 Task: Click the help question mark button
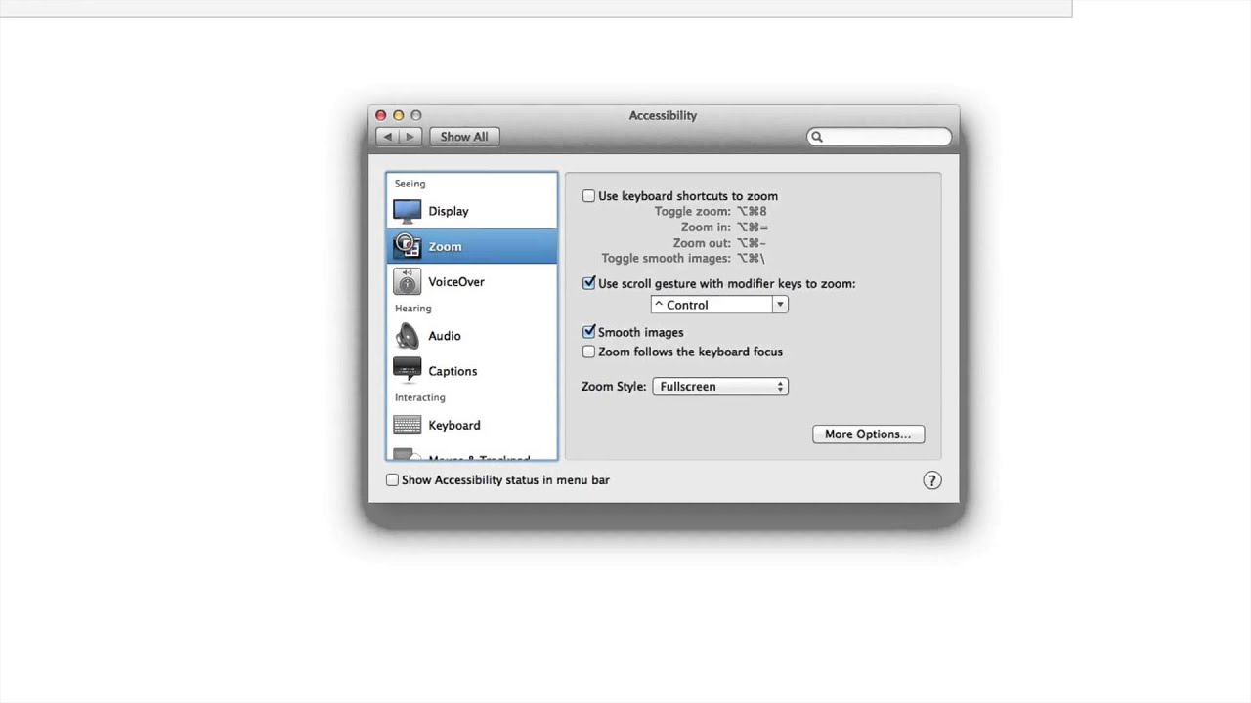pos(932,480)
